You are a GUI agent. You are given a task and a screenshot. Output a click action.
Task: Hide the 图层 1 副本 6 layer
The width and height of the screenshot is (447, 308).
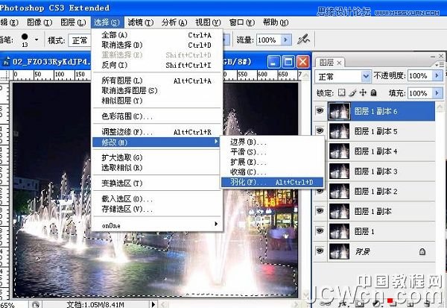click(x=320, y=112)
